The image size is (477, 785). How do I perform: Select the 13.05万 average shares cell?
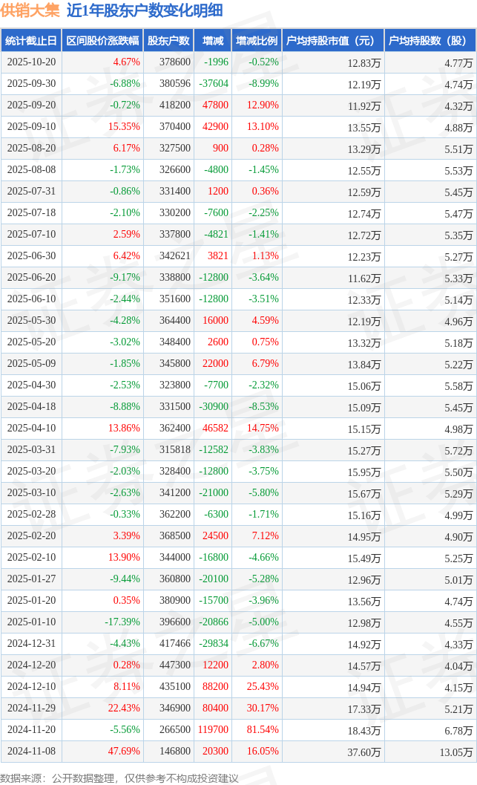456,752
